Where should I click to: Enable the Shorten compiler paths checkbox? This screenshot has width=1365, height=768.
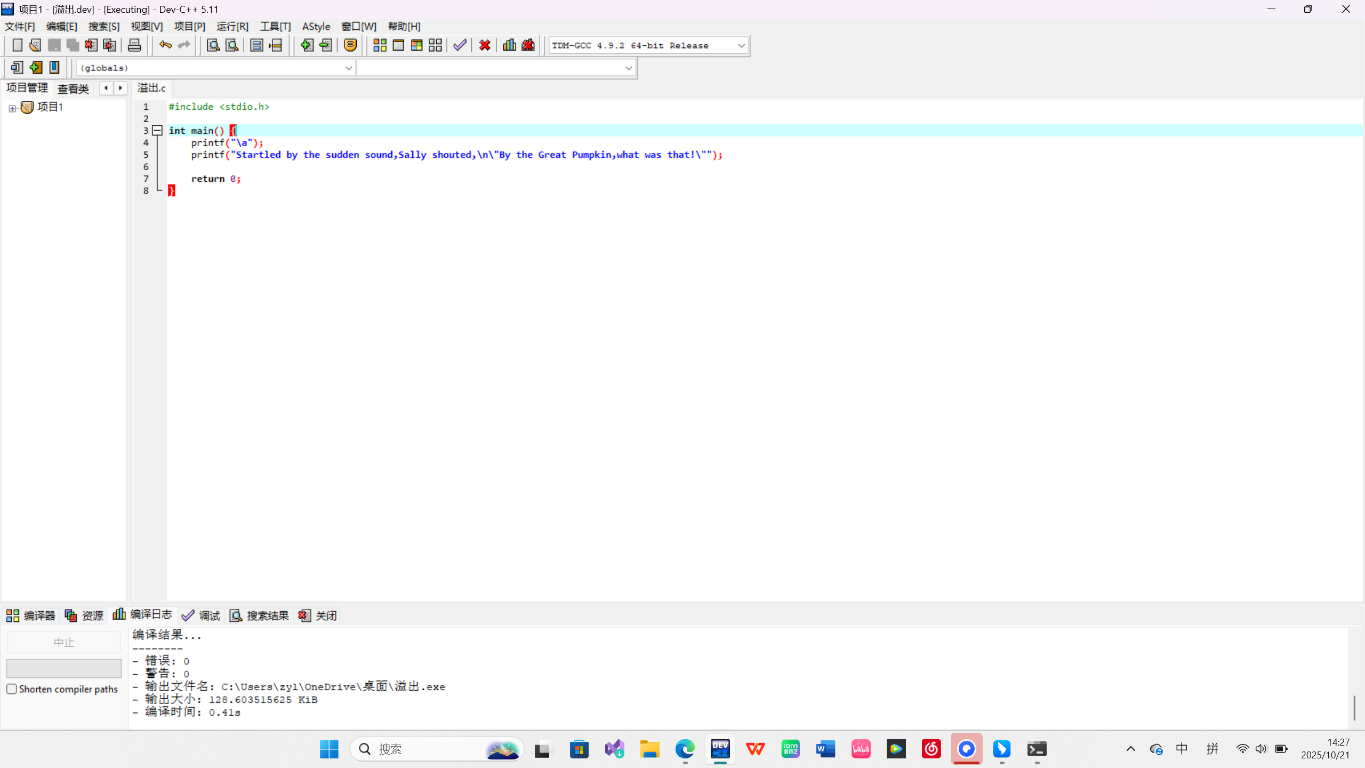[x=12, y=689]
